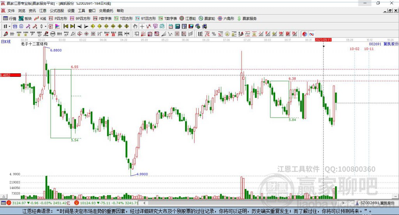Image resolution: width=399 pixels, height=215 pixels.
Task: Open the 浏览 menu
Action: pyautogui.click(x=22, y=10)
